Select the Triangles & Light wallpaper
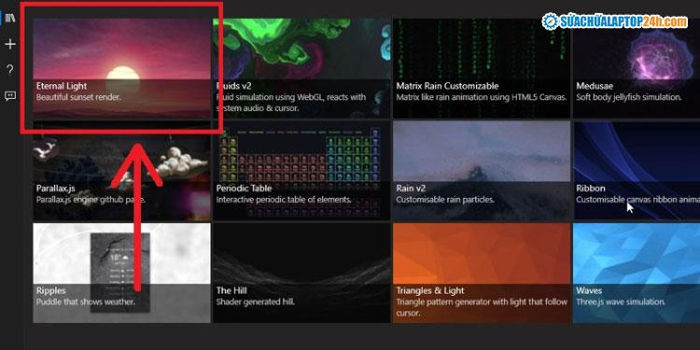700x350 pixels. tap(482, 273)
